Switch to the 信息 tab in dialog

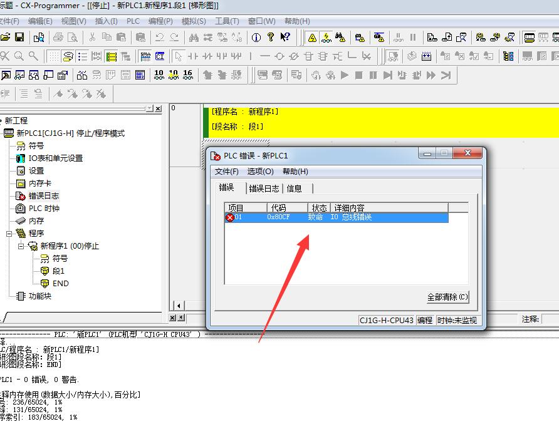(x=294, y=189)
